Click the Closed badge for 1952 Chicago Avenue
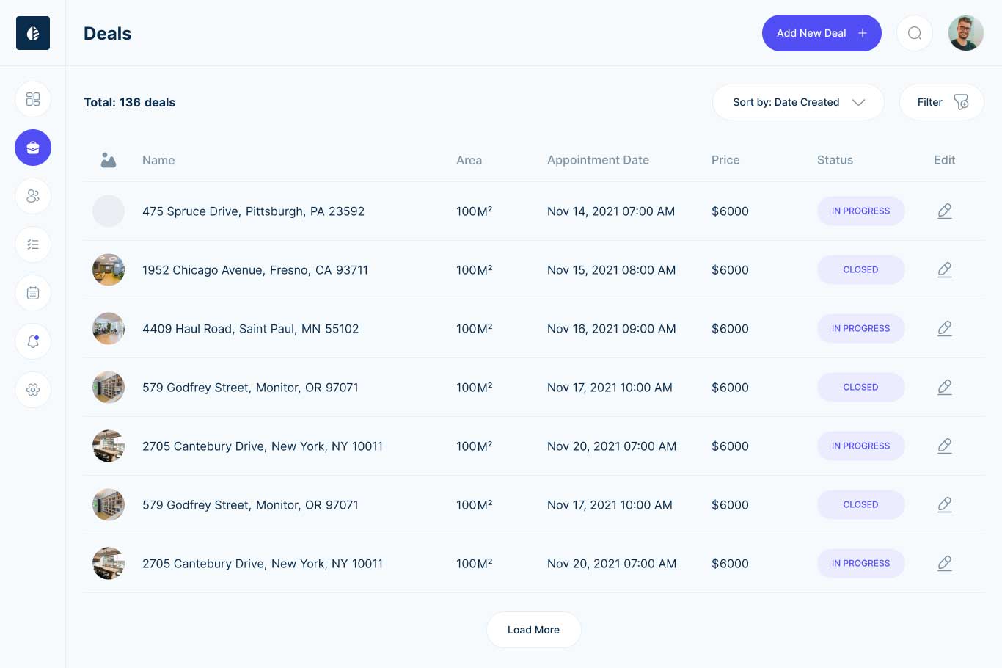1002x668 pixels. 861,270
